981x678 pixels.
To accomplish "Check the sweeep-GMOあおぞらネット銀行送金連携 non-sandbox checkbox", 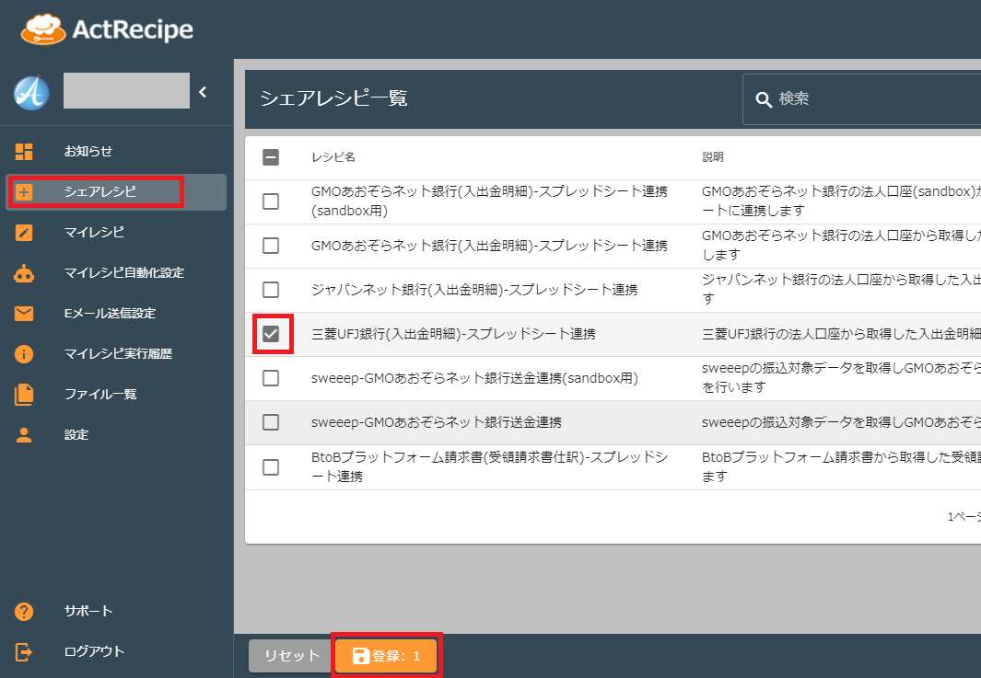I will coord(271,422).
